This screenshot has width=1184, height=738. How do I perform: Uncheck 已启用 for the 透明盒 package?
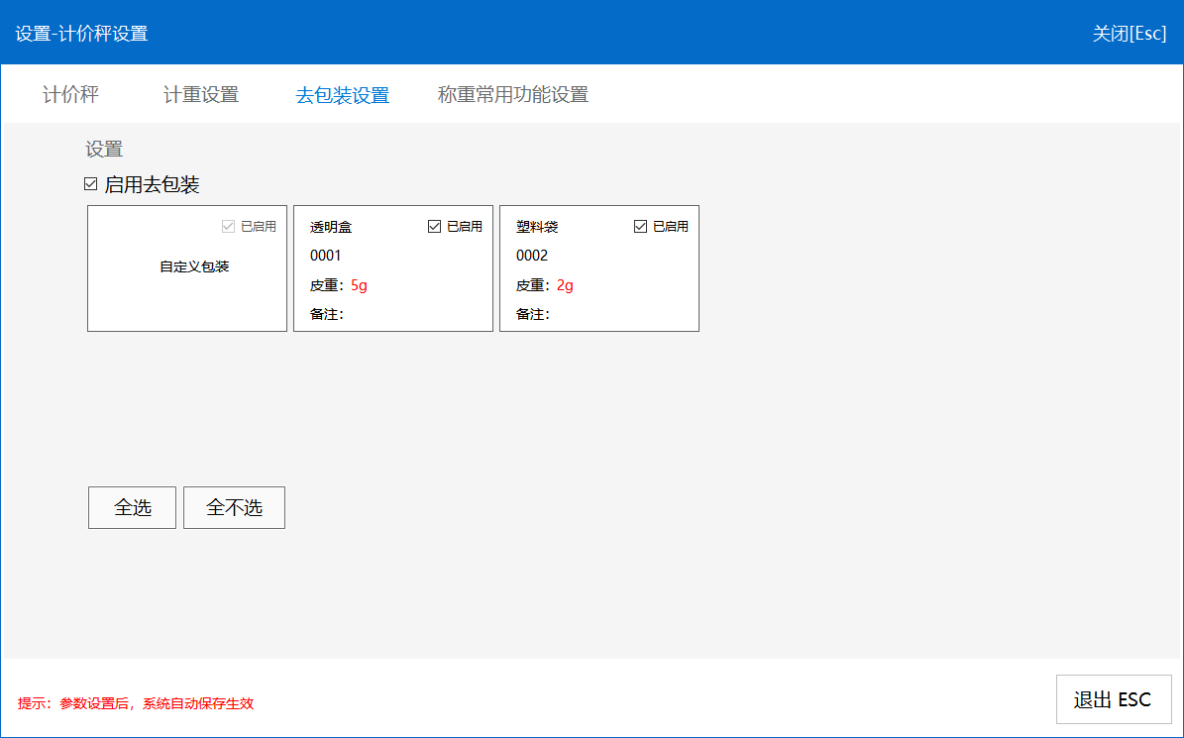(x=434, y=227)
